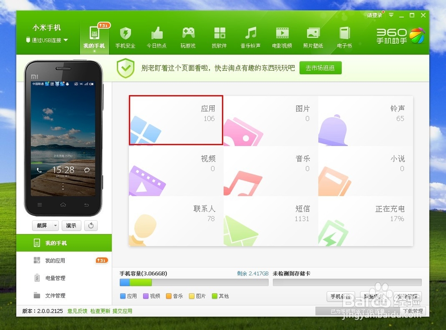Screen dimensions: 446x330
Task: Click the 手机容量 storage usage bar
Action: pos(194,283)
